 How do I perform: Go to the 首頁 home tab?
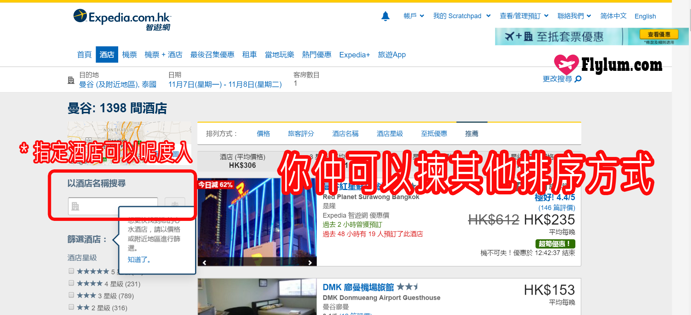click(x=84, y=54)
